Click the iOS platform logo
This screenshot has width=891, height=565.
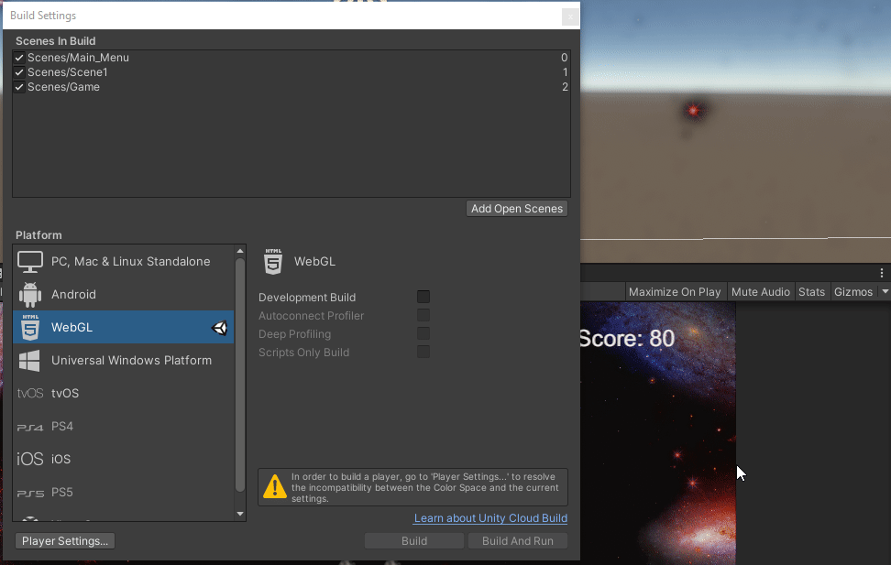(30, 459)
